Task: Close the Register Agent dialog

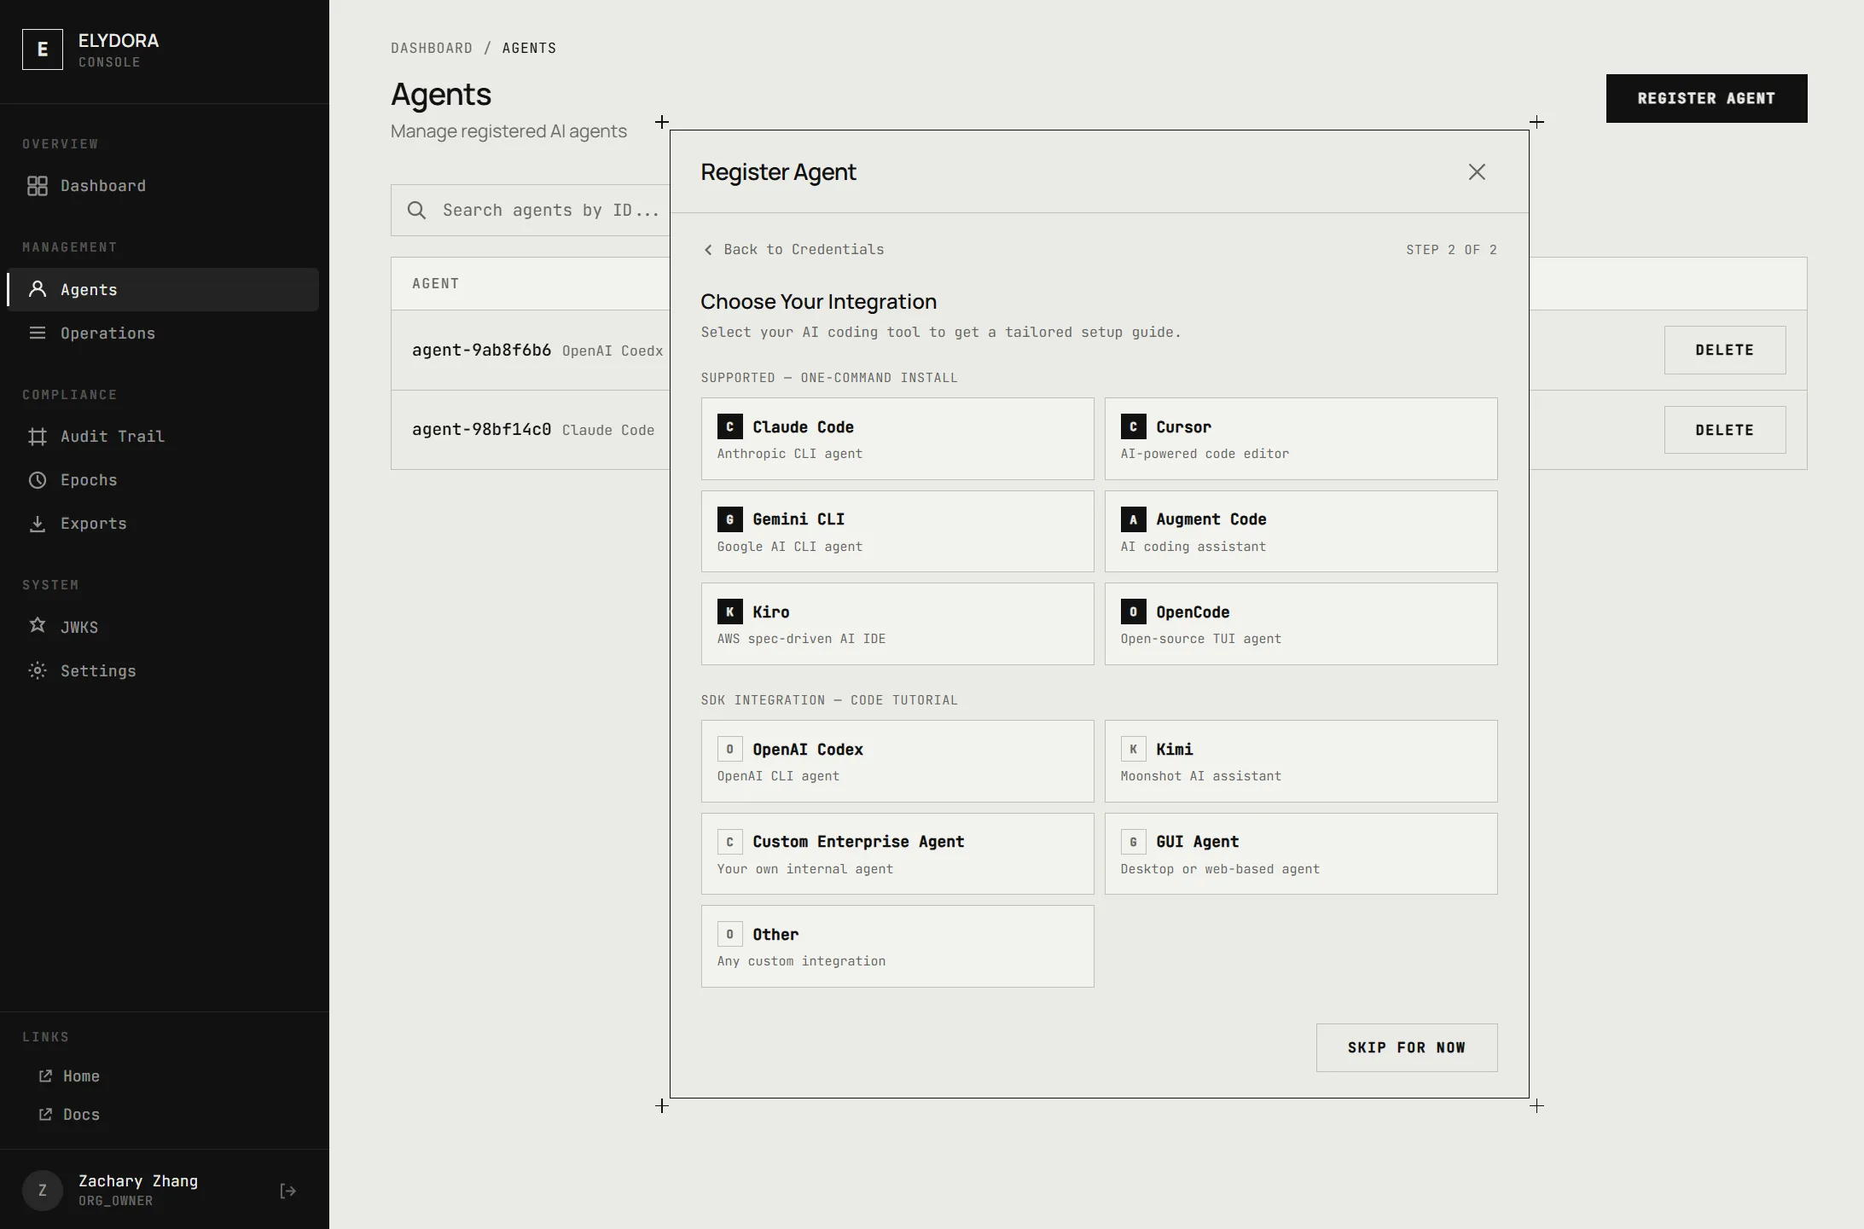Action: pyautogui.click(x=1477, y=171)
